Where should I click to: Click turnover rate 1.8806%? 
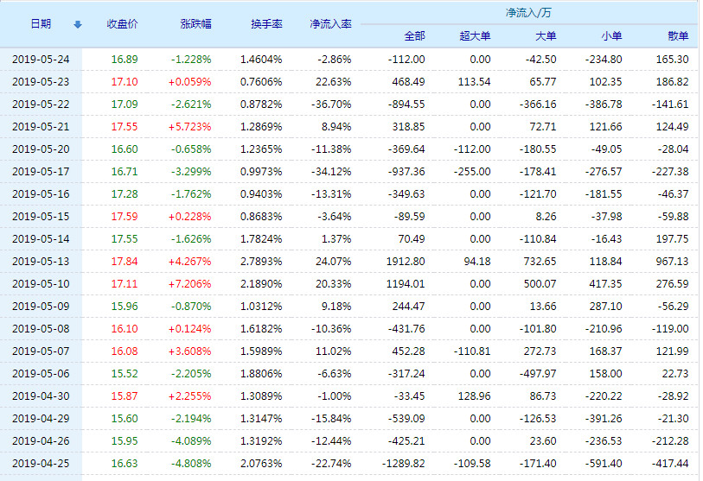261,374
